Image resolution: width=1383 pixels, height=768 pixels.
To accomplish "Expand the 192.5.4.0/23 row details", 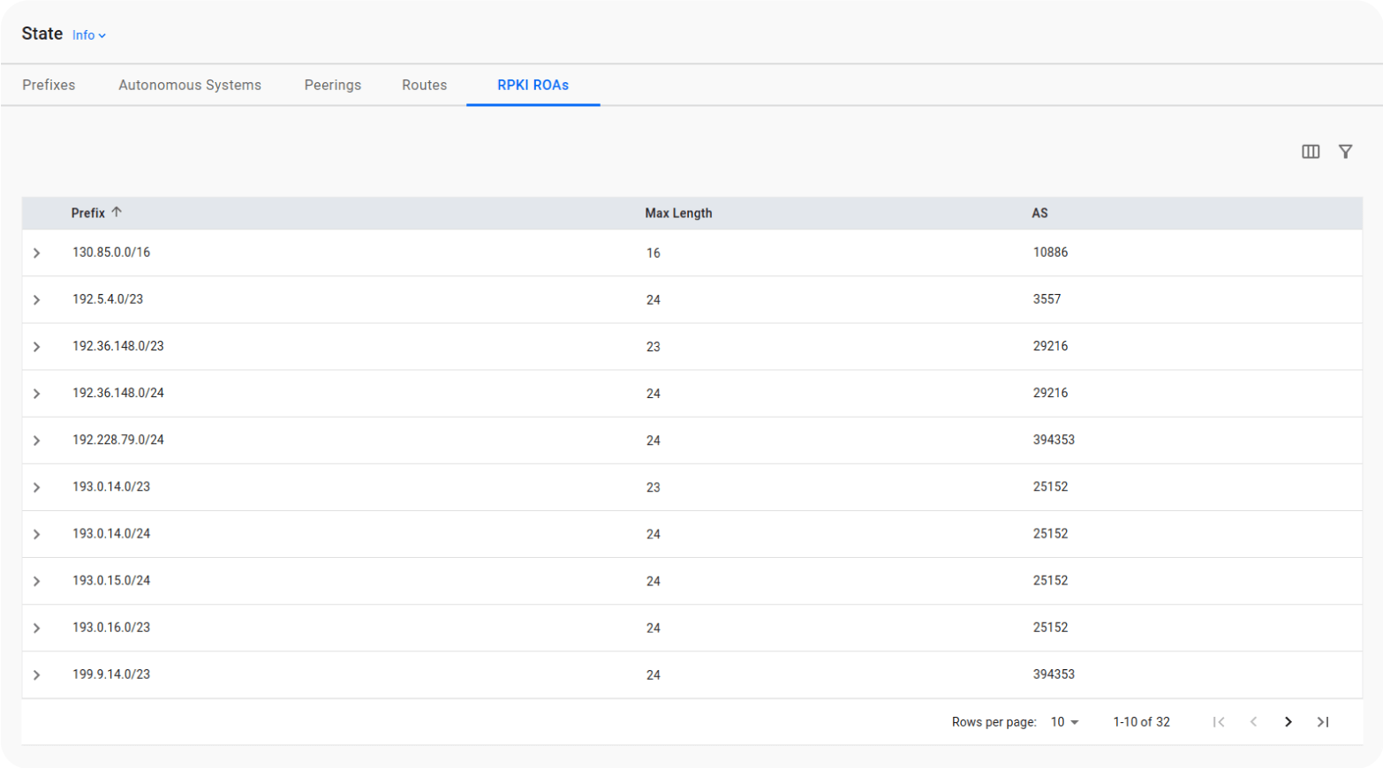I will [x=37, y=300].
